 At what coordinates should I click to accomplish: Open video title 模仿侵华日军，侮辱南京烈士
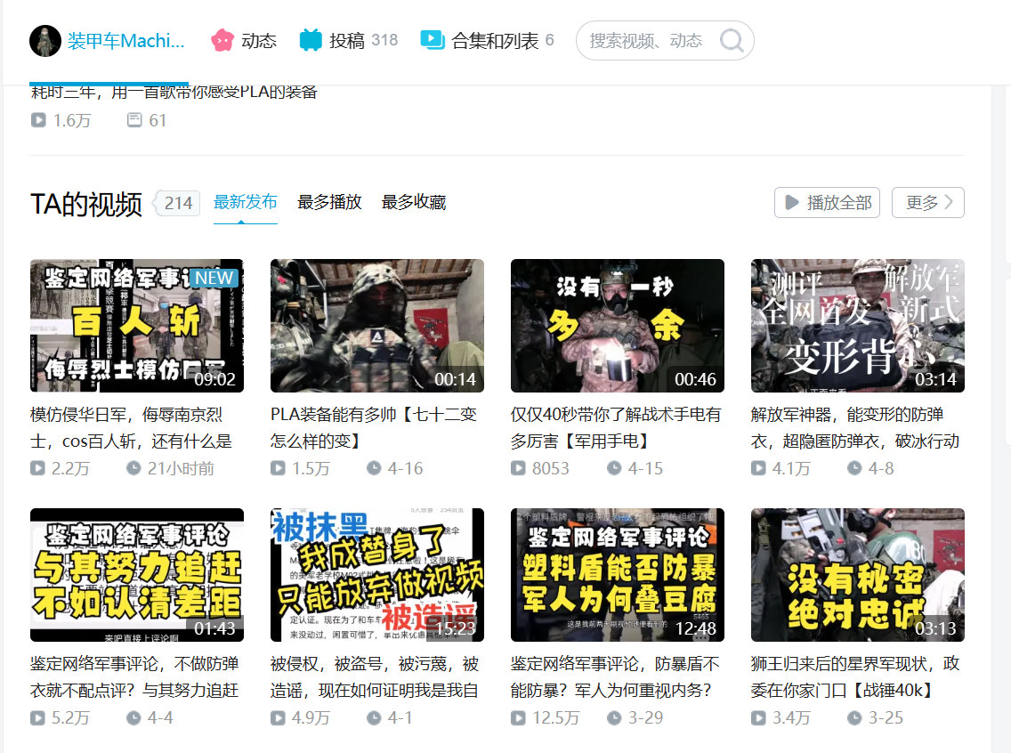pyautogui.click(x=131, y=428)
